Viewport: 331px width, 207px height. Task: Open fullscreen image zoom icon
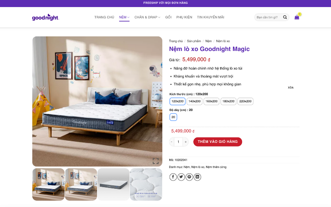click(156, 161)
